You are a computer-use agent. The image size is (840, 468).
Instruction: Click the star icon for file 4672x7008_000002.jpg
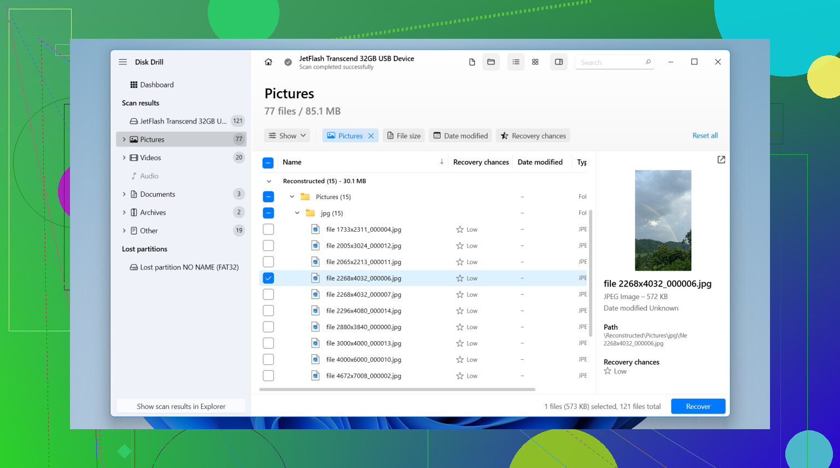(460, 376)
